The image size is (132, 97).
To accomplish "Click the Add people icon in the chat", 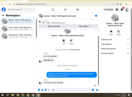I will click(64, 41).
